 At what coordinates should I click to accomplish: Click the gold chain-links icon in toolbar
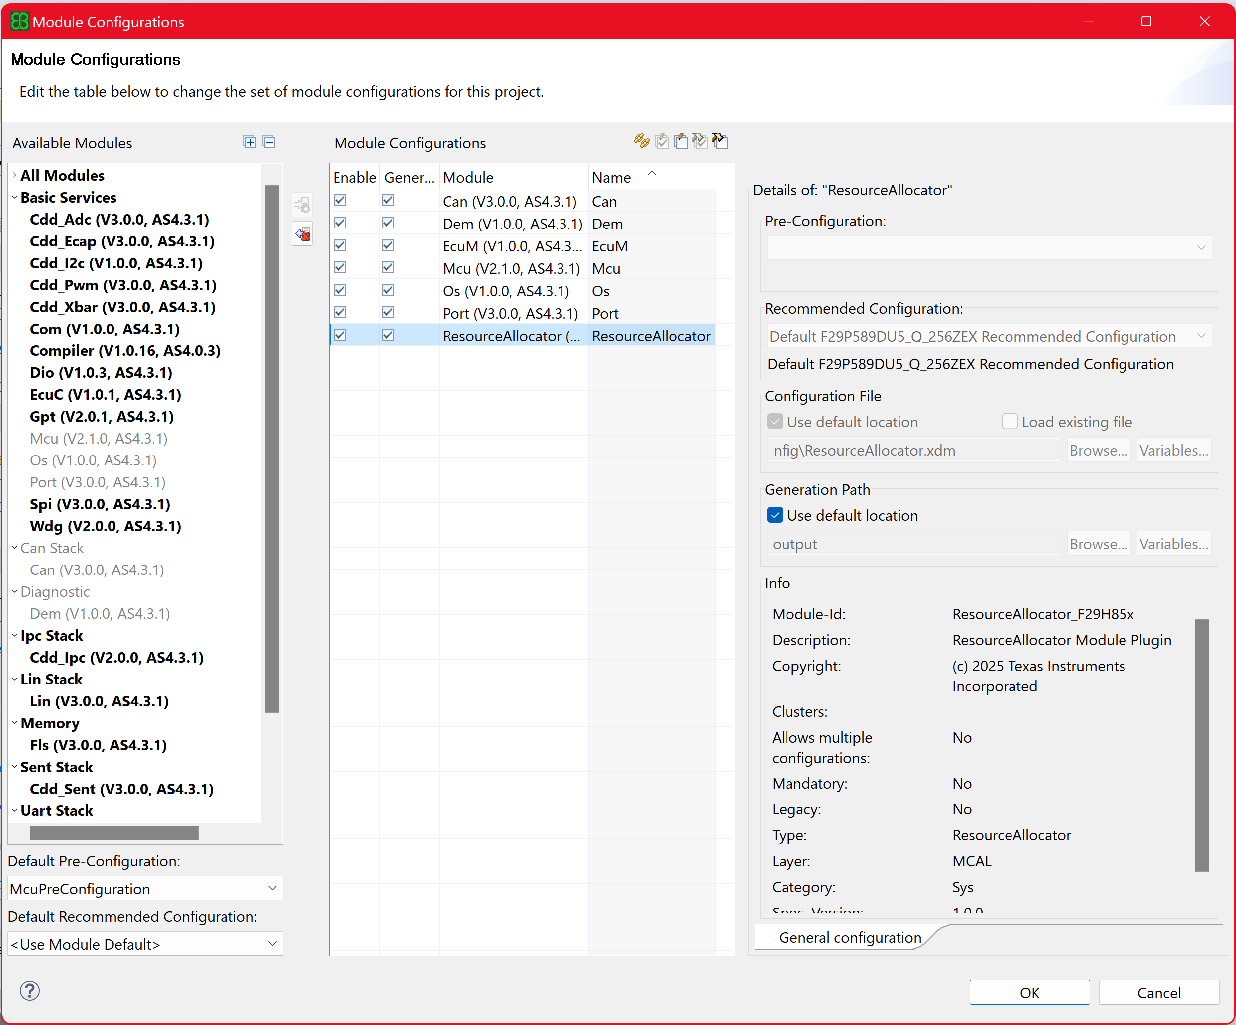click(x=641, y=141)
